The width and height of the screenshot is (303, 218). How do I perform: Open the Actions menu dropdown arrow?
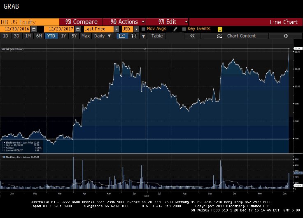[x=143, y=22]
